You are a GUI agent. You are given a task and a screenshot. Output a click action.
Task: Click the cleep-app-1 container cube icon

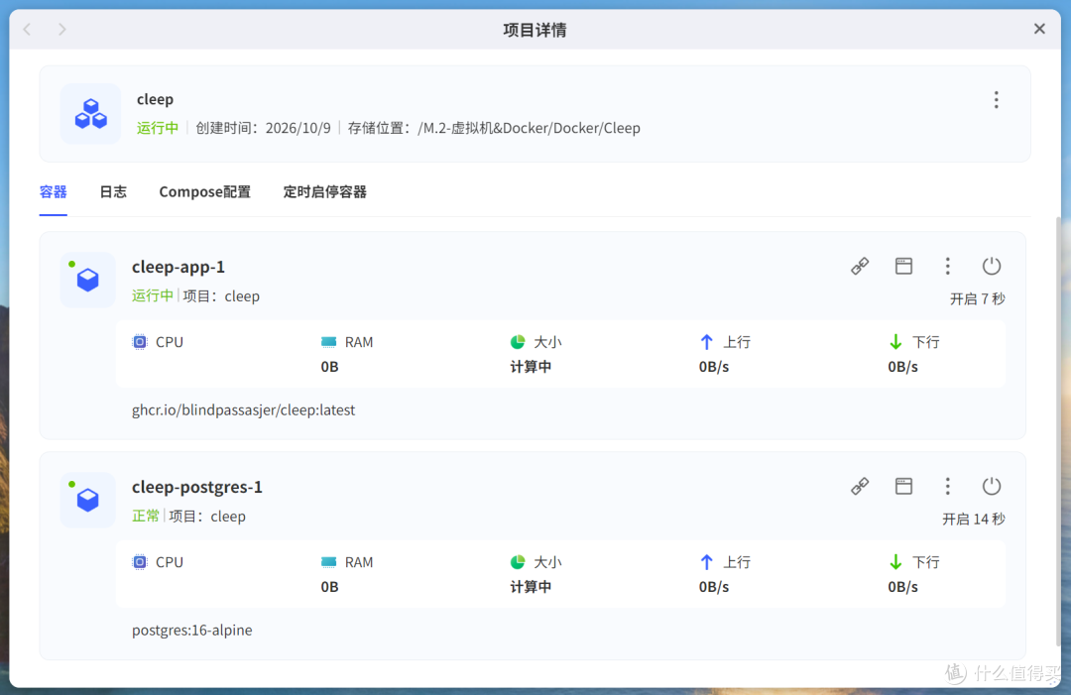[87, 280]
